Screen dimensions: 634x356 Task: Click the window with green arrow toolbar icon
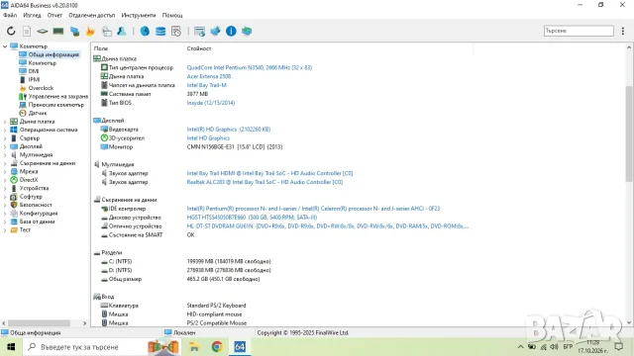tap(199, 31)
